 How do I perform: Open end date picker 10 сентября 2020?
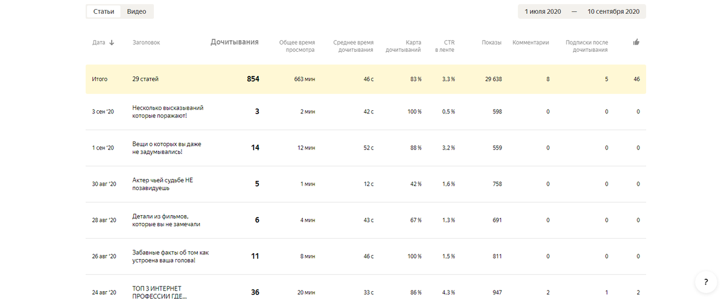pos(613,11)
